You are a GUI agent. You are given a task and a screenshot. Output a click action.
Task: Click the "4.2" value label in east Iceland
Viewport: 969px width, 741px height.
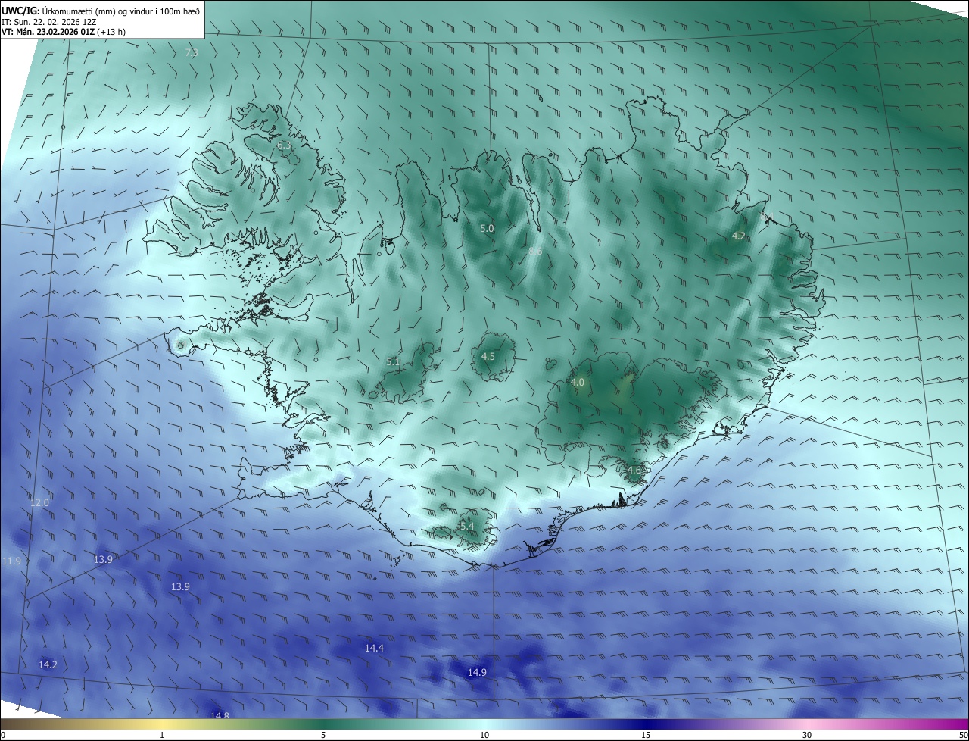[x=739, y=236]
